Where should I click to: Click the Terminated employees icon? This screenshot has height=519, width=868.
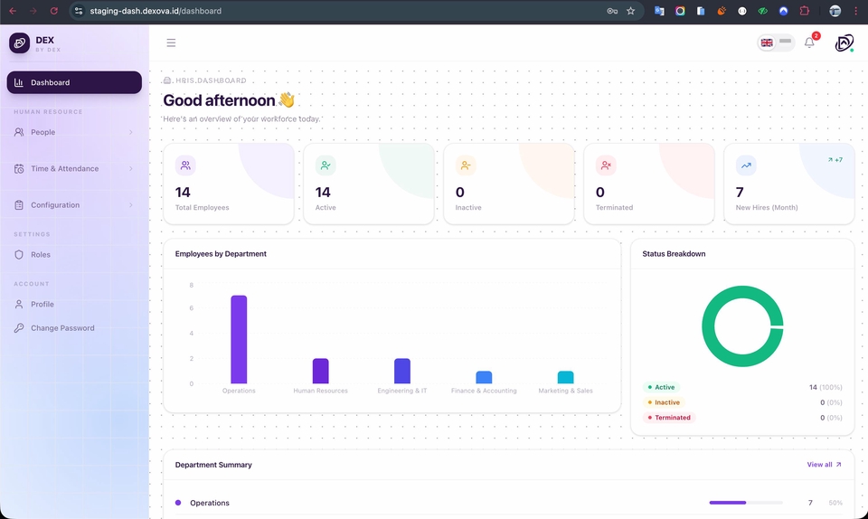606,165
